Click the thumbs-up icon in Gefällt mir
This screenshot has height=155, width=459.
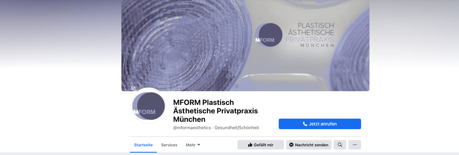(250, 145)
